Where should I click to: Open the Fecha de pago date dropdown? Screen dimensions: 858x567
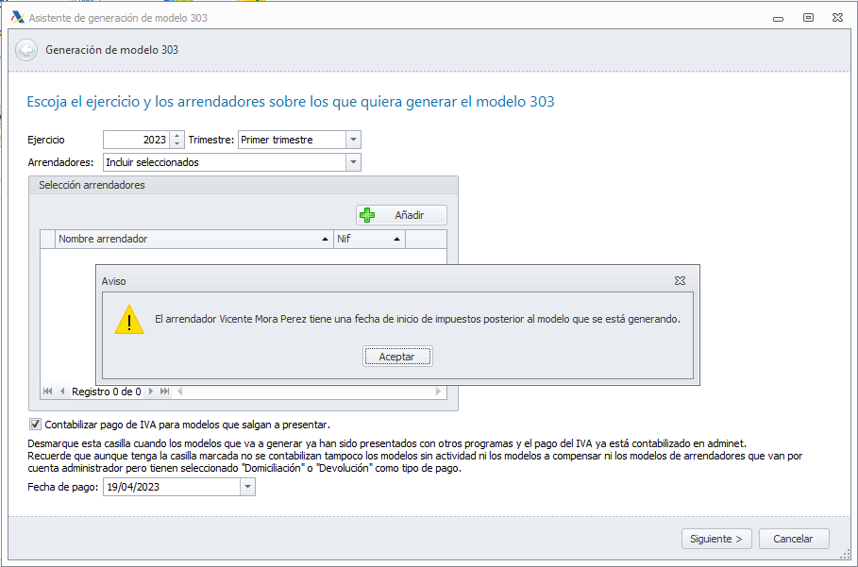[247, 487]
